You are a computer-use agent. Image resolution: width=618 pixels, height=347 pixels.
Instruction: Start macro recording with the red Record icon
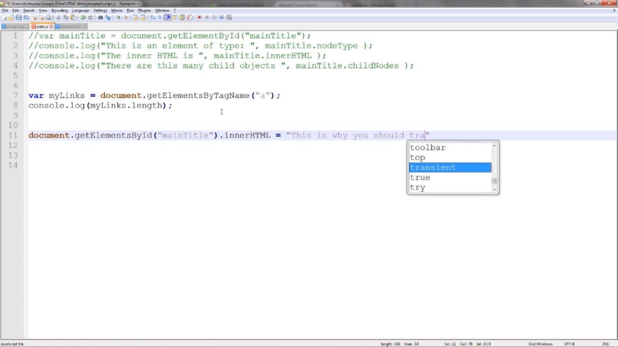point(199,17)
